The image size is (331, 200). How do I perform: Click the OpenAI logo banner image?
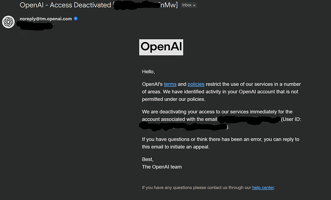[161, 47]
